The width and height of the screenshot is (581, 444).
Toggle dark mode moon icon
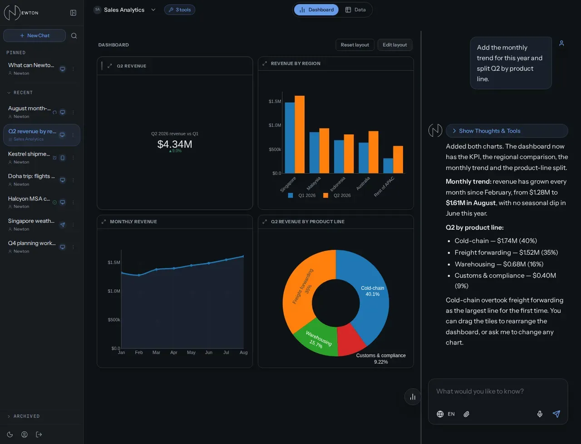[10, 434]
